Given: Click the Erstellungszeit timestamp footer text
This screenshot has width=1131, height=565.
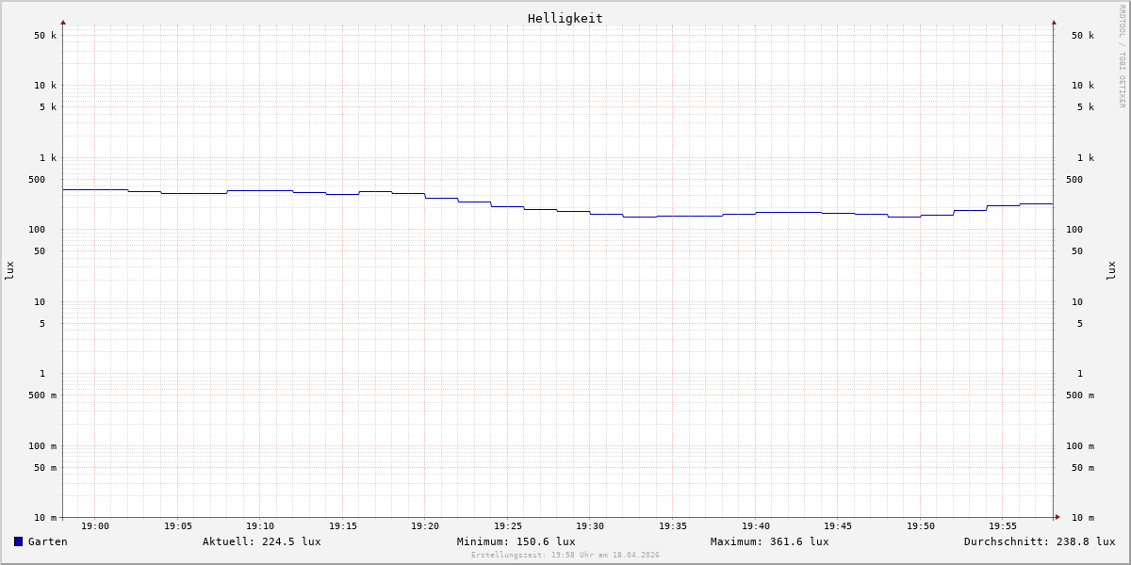Looking at the screenshot, I should [x=565, y=556].
